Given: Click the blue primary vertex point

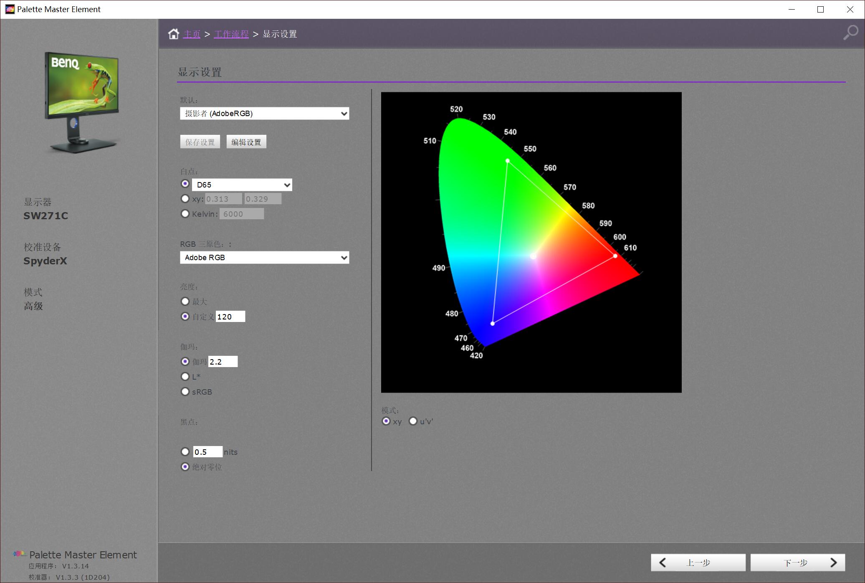Looking at the screenshot, I should (x=493, y=323).
